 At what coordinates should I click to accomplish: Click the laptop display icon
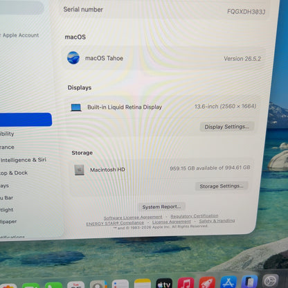click(x=76, y=107)
